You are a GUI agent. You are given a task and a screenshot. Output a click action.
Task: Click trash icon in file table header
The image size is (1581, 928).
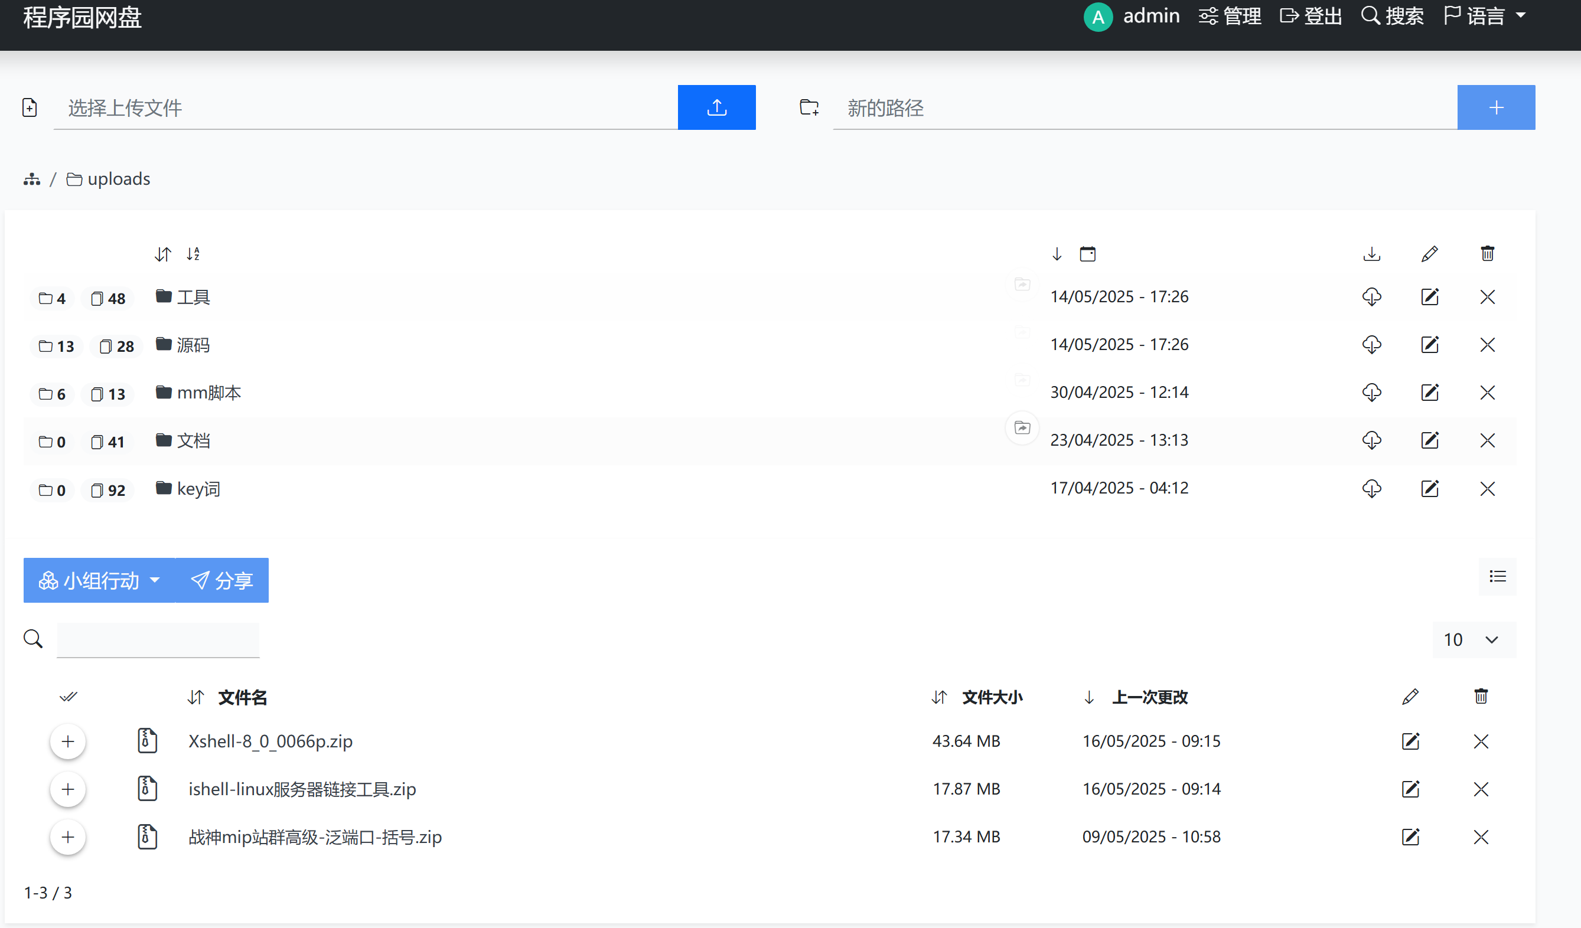click(1481, 696)
